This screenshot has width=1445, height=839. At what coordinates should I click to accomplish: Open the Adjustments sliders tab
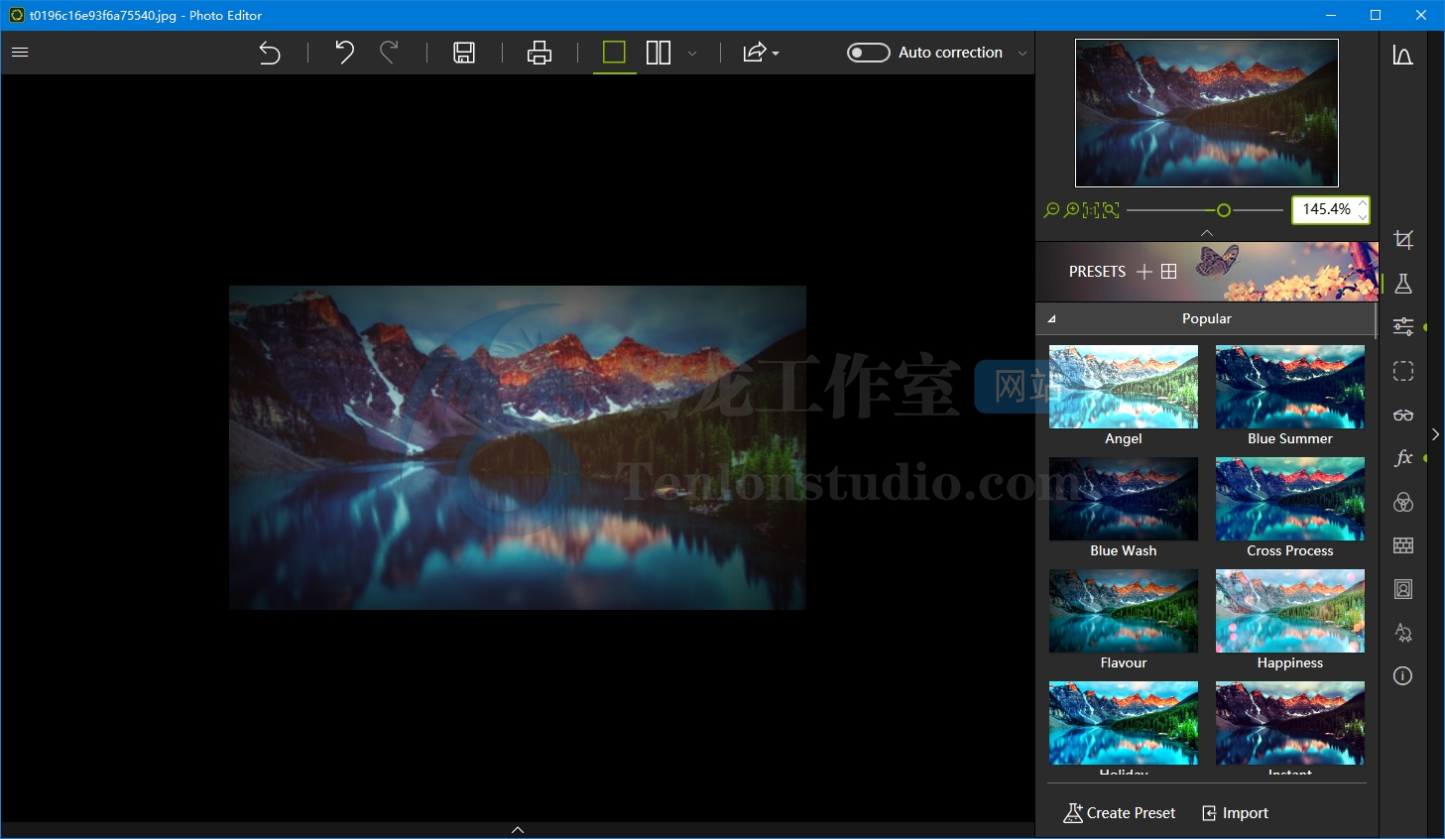(1403, 327)
